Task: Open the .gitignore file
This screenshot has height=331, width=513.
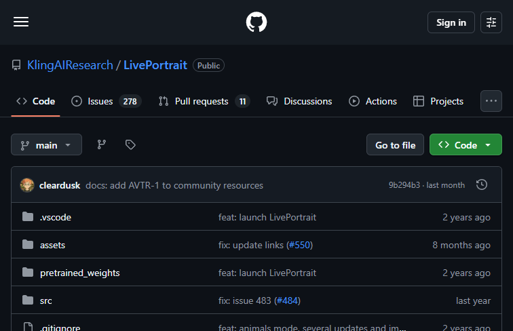Action: [60, 327]
